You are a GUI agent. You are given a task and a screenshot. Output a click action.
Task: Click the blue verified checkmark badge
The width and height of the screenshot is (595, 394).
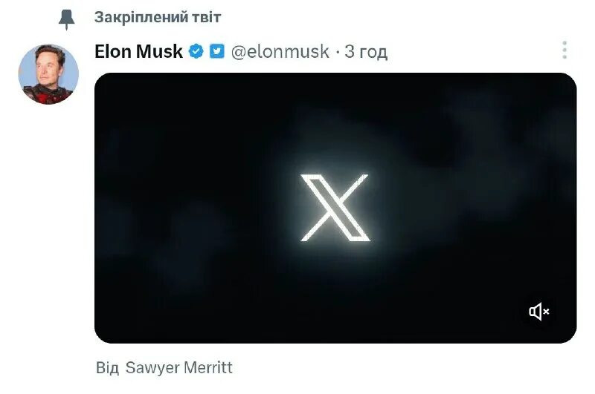tap(196, 52)
